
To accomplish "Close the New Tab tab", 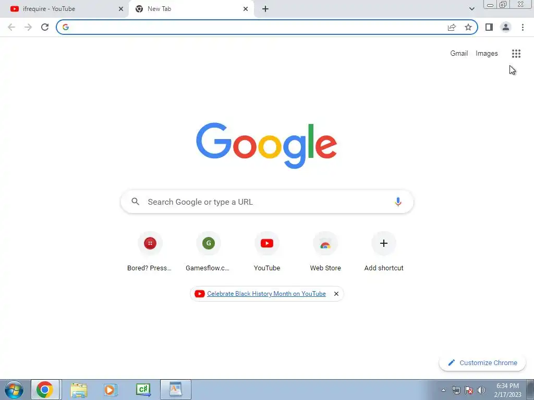I will point(246,9).
